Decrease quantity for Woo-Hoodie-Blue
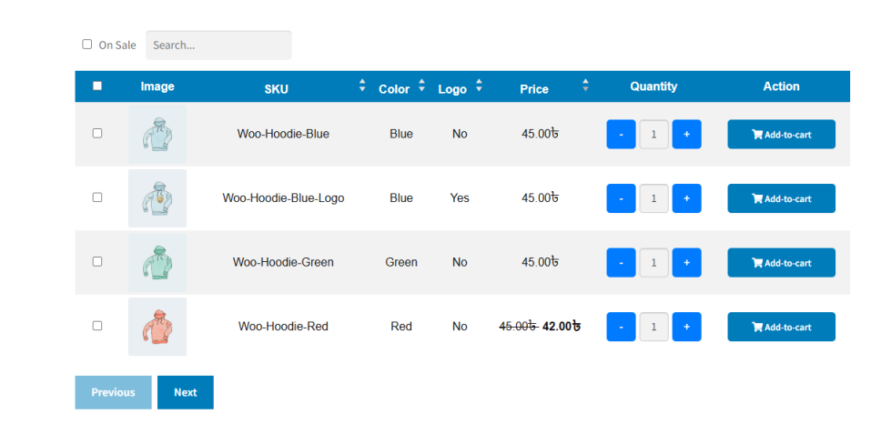This screenshot has height=434, width=891. (x=621, y=134)
